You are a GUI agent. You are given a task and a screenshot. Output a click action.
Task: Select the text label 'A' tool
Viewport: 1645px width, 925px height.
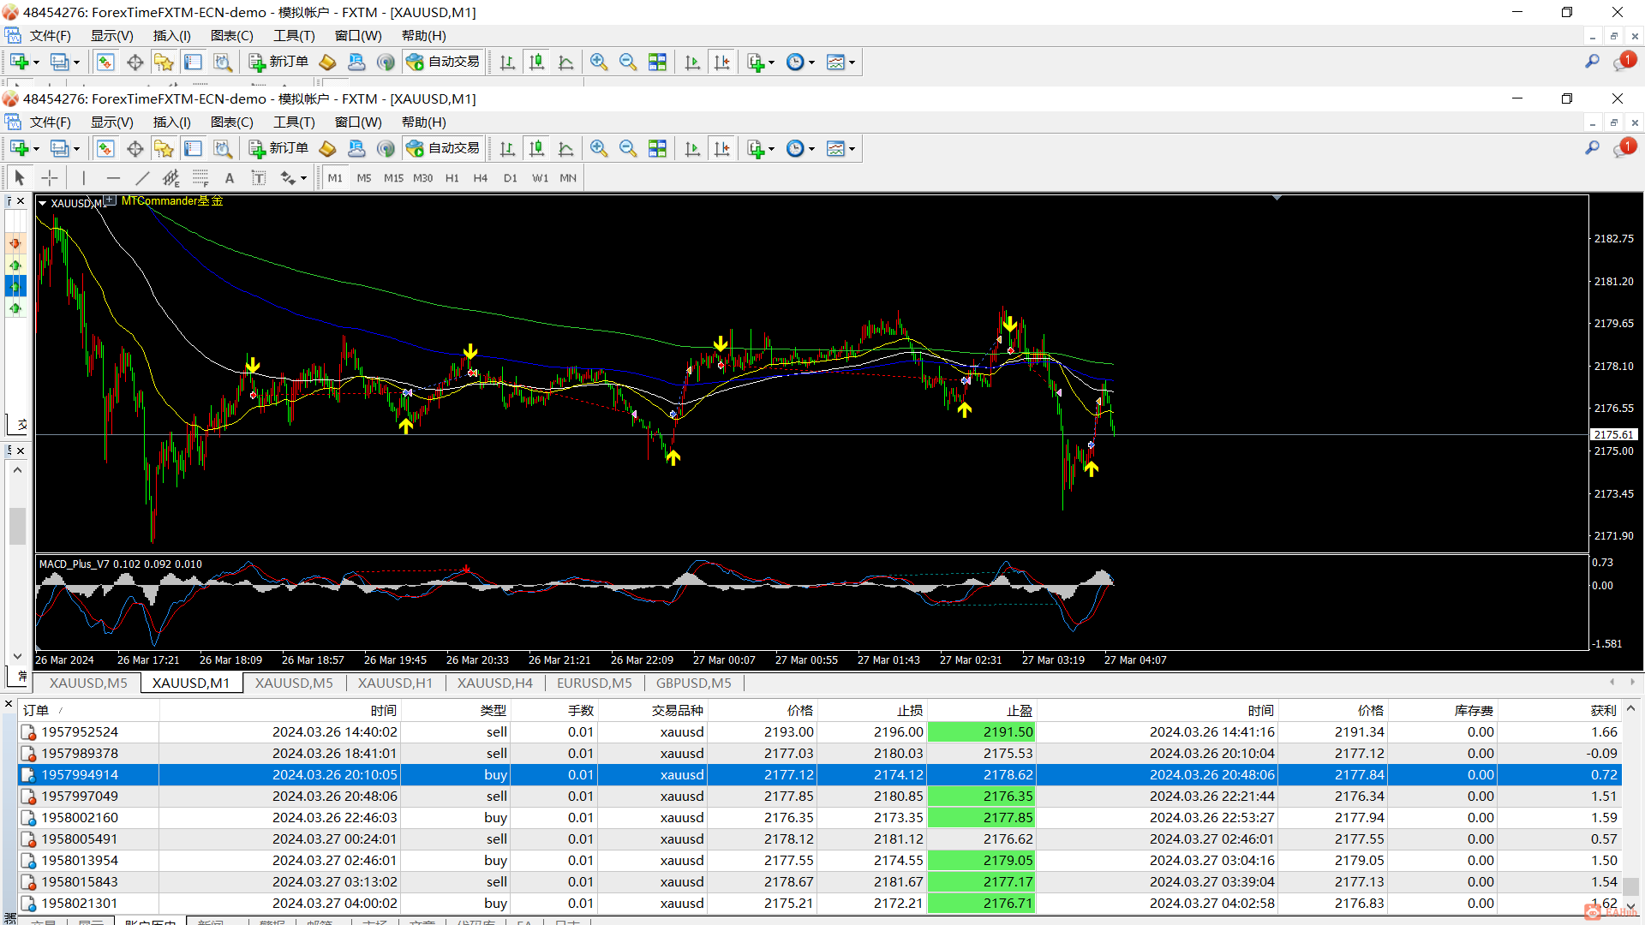[229, 178]
